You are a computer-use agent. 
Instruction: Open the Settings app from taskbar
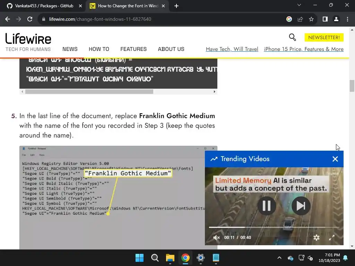click(x=201, y=258)
